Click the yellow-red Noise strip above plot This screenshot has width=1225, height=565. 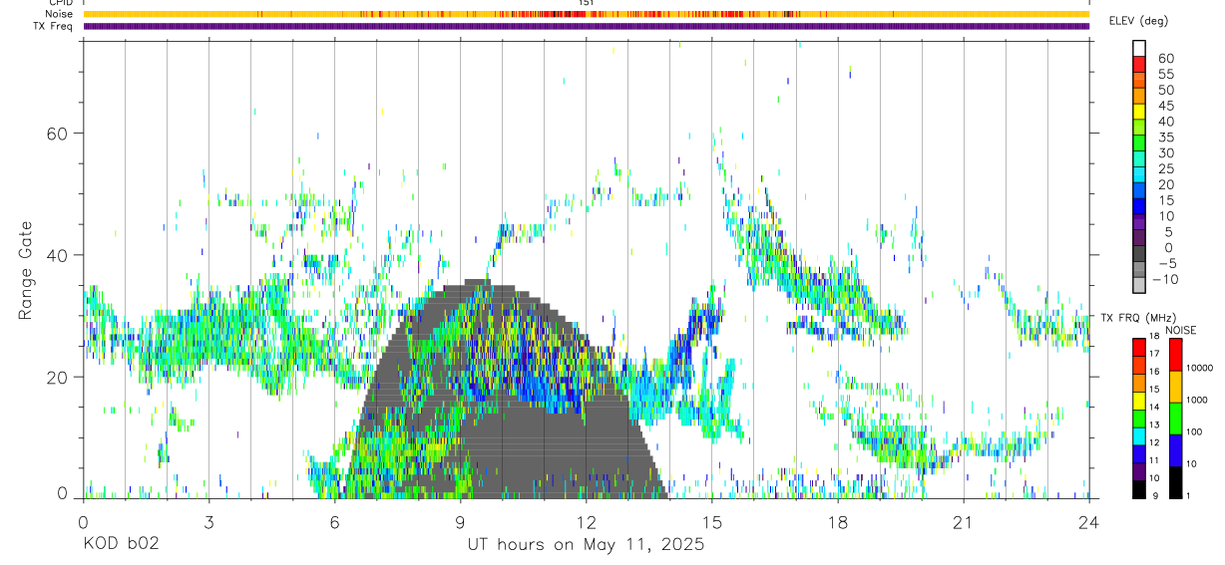click(x=586, y=14)
